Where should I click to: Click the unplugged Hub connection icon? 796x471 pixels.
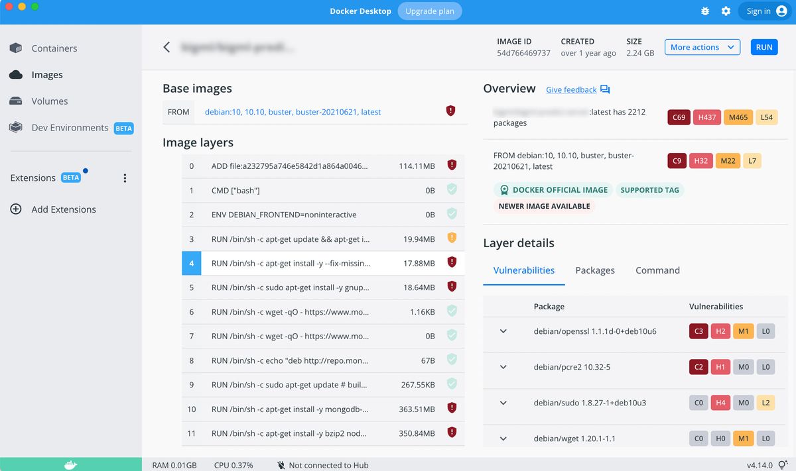[x=281, y=465]
